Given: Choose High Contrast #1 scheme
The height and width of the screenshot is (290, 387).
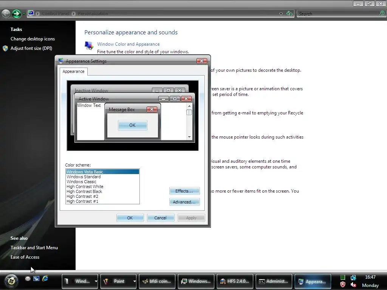Looking at the screenshot, I should tap(102, 202).
